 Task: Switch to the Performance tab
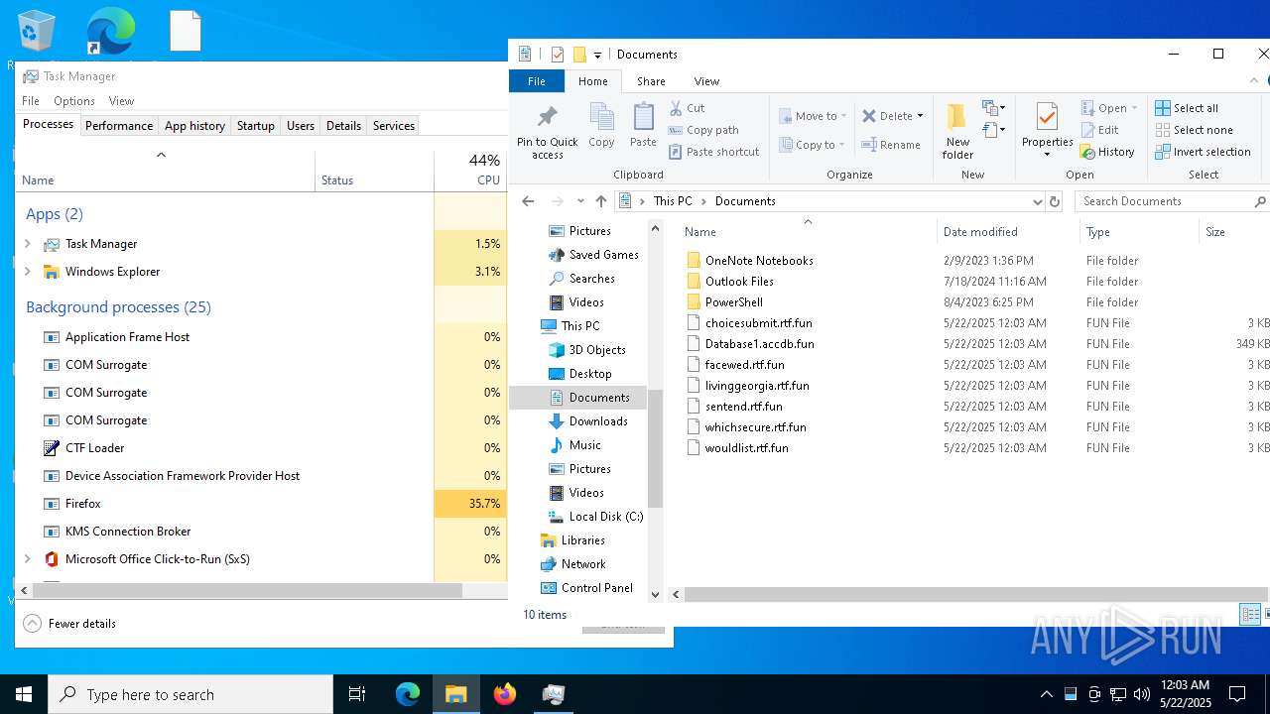119,126
